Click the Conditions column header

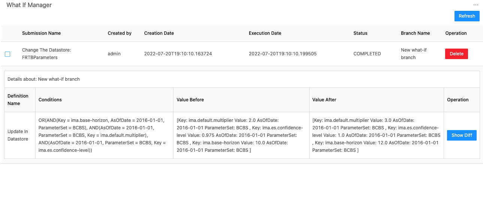(50, 100)
